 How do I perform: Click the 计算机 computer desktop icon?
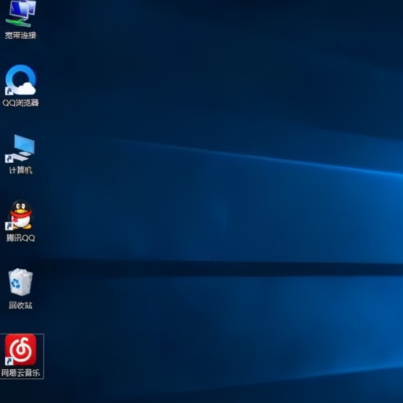click(21, 148)
